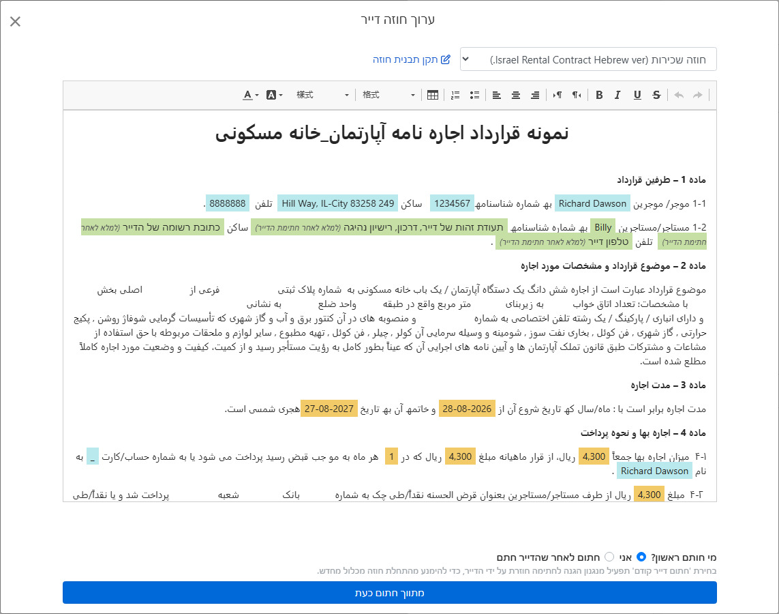Click the tenant registered address placeholder field
This screenshot has height=614, width=779.
click(153, 227)
